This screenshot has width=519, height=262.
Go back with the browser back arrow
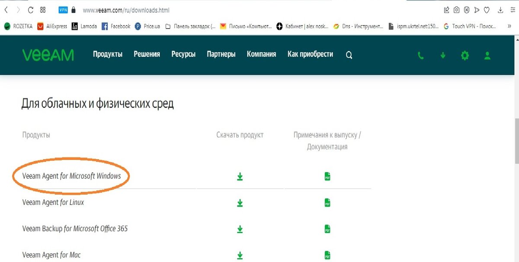6,10
